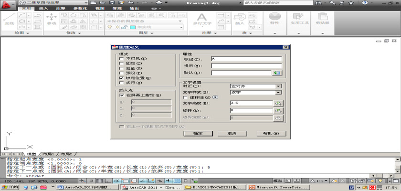Enable the 固定 checkbox

pyautogui.click(x=121, y=64)
